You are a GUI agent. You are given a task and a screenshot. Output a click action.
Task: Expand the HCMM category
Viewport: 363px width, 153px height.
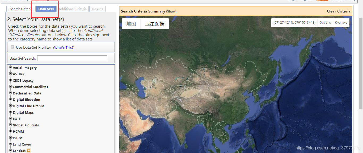point(11,131)
